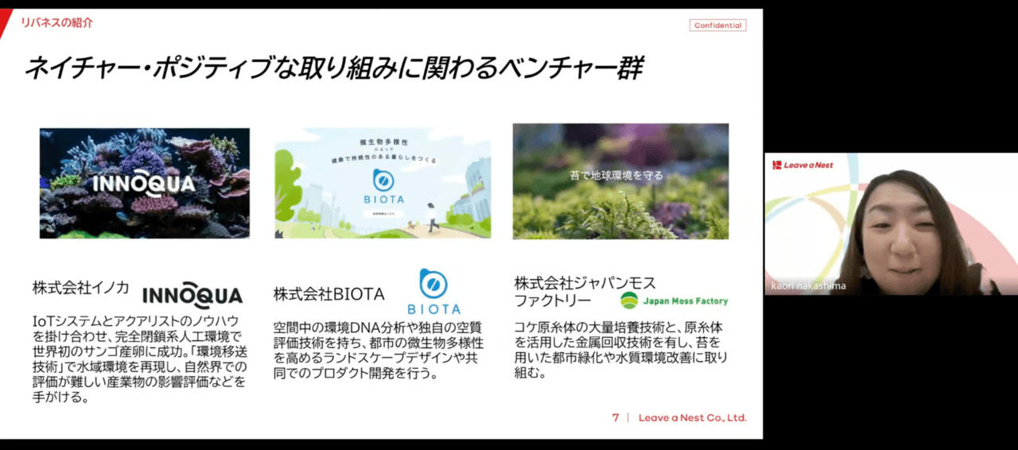Click the kaori nakashima name label
Image resolution: width=1018 pixels, height=450 pixels.
pyautogui.click(x=807, y=286)
